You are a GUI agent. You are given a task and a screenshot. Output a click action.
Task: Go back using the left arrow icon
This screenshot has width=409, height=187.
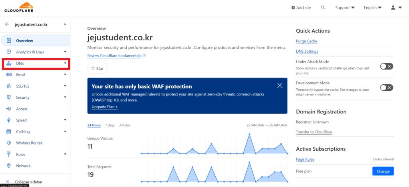click(x=7, y=24)
